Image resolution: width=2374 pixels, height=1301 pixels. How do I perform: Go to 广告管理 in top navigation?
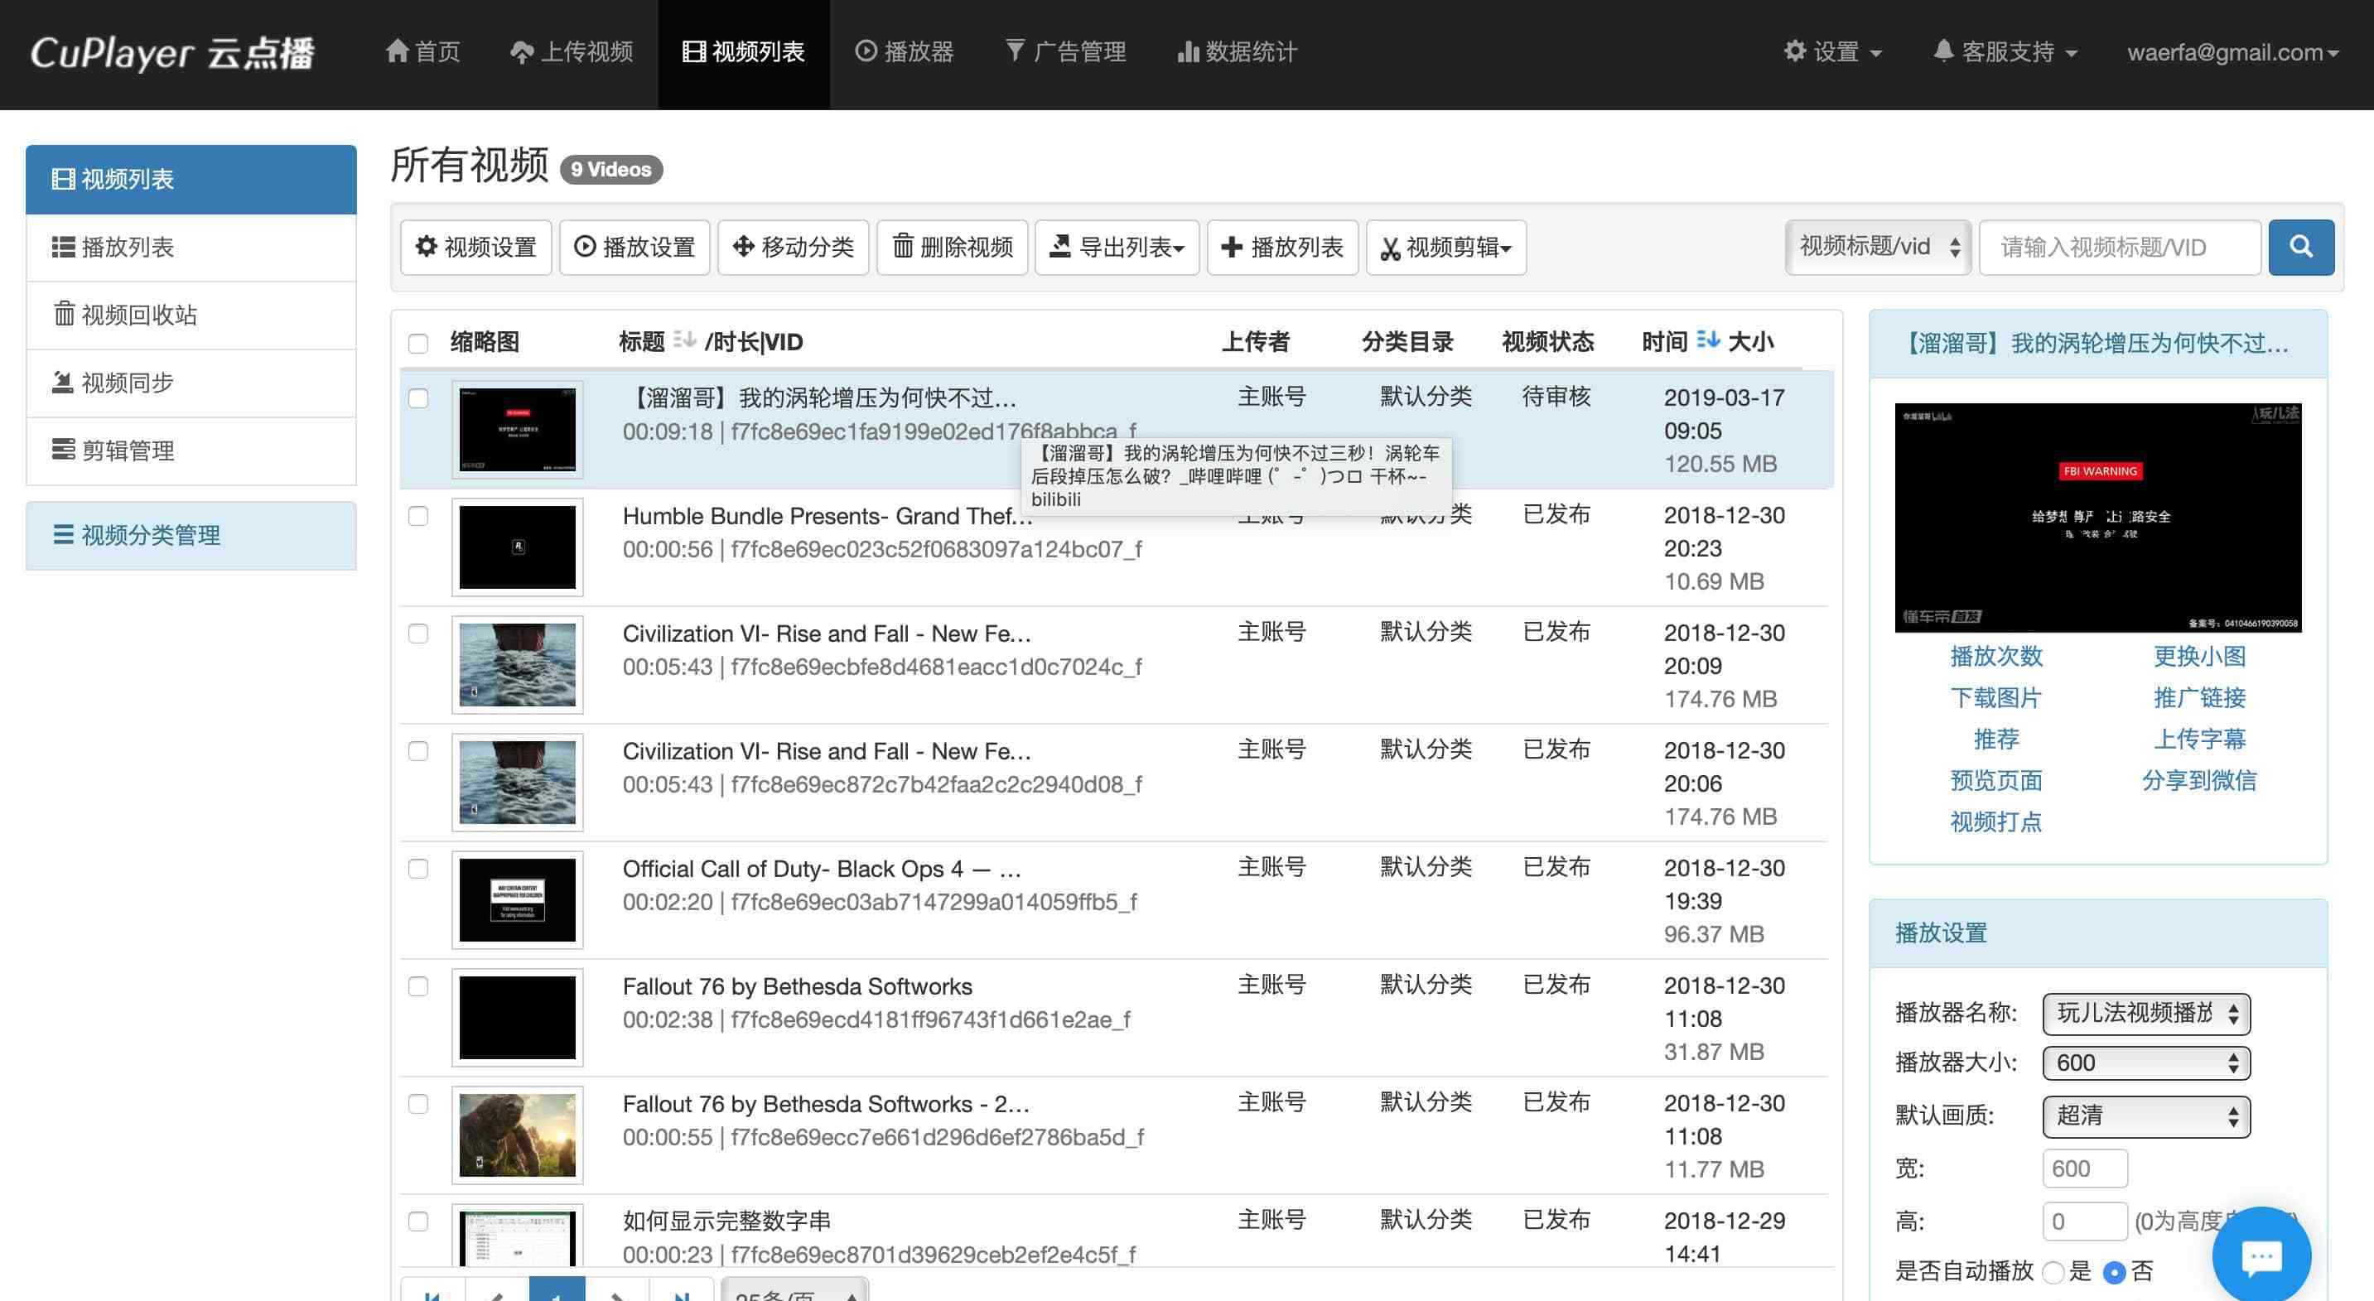pos(1065,52)
